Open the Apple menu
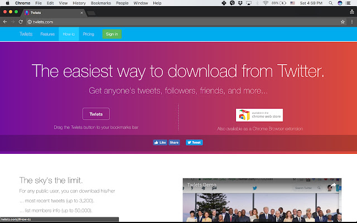This screenshot has height=223, width=357. tap(7, 3)
